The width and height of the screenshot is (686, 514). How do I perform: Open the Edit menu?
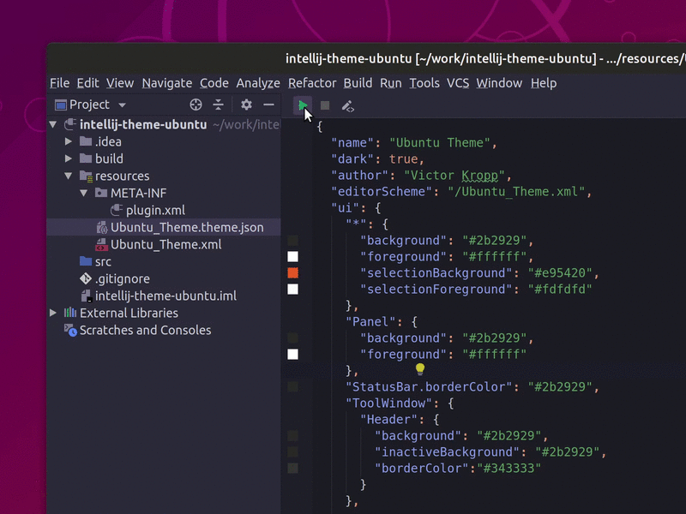88,83
